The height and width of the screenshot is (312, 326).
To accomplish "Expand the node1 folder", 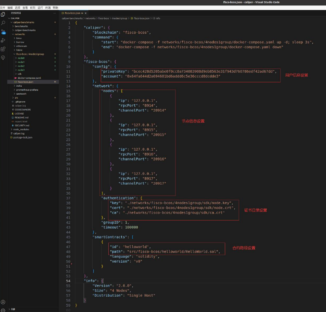I will click(16, 62).
